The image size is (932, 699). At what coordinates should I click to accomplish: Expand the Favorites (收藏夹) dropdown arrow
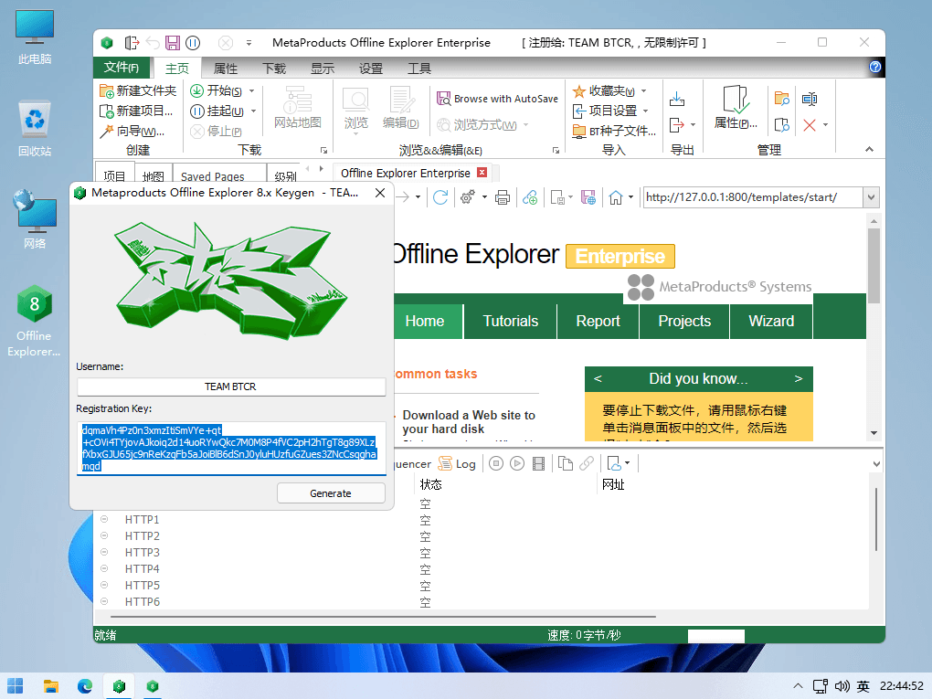pyautogui.click(x=644, y=91)
